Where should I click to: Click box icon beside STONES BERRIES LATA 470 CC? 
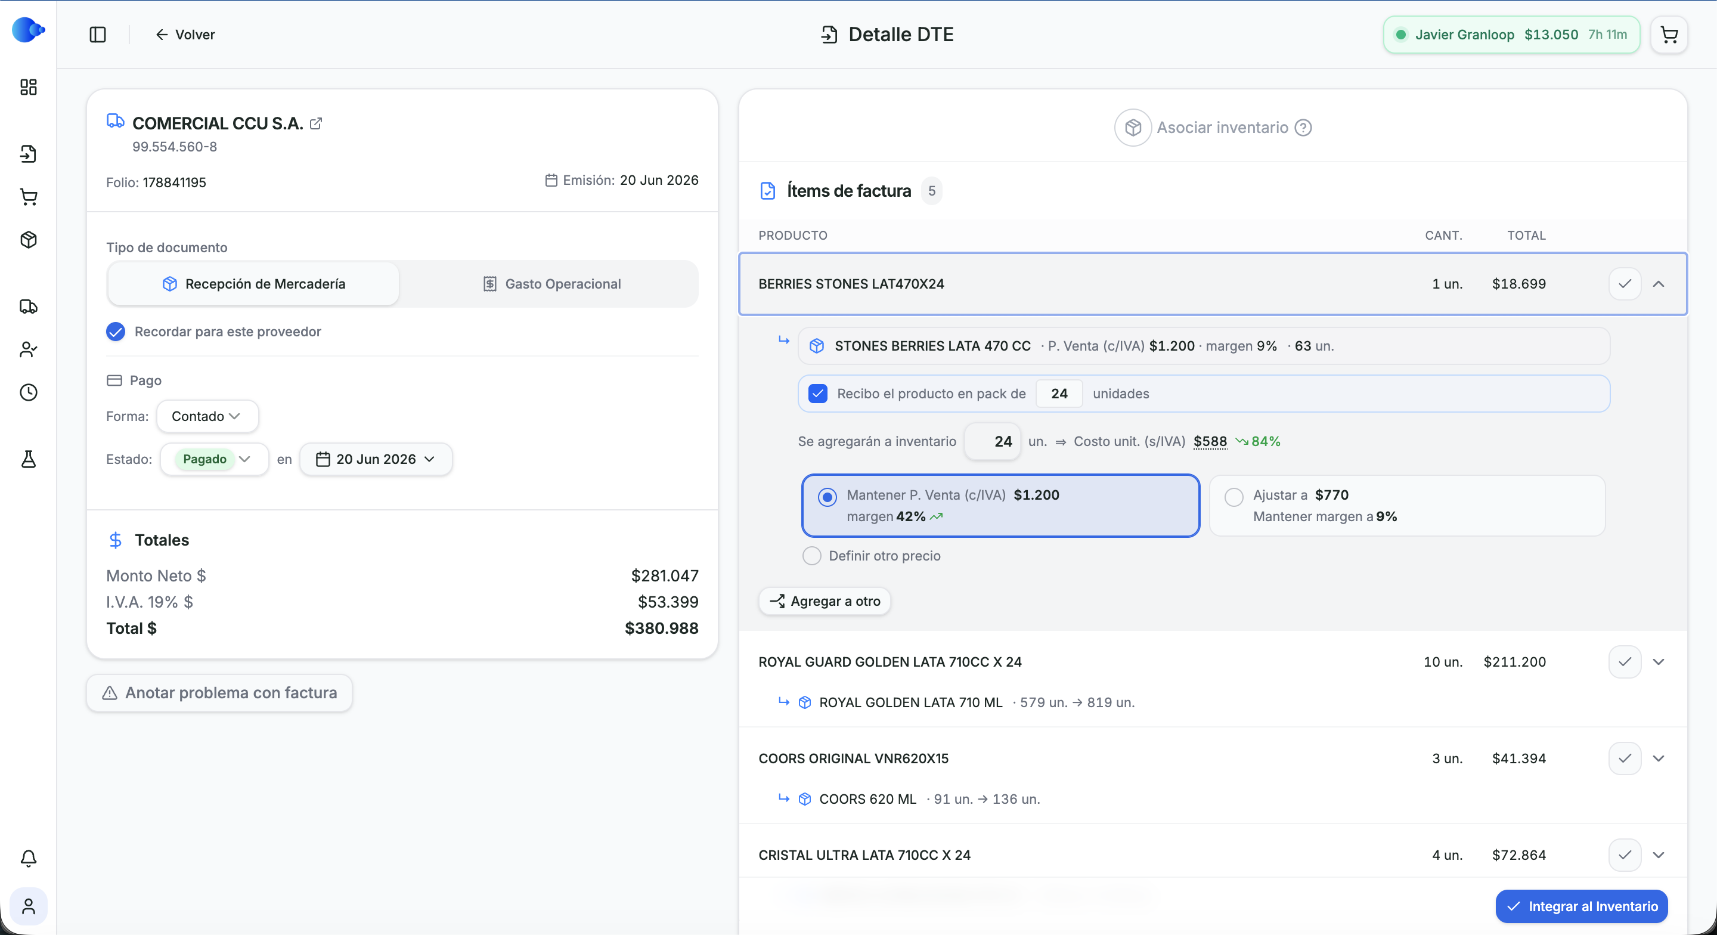pyautogui.click(x=817, y=346)
